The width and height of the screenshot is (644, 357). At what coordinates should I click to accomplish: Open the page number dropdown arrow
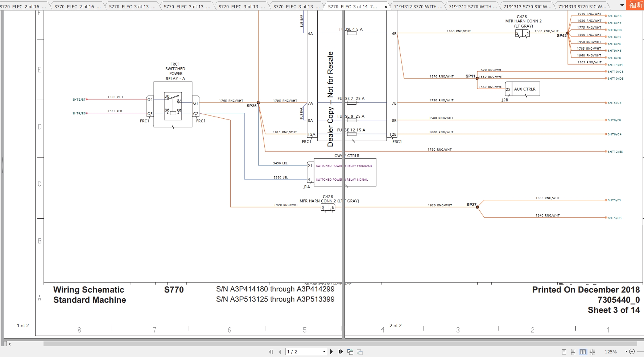(324, 352)
